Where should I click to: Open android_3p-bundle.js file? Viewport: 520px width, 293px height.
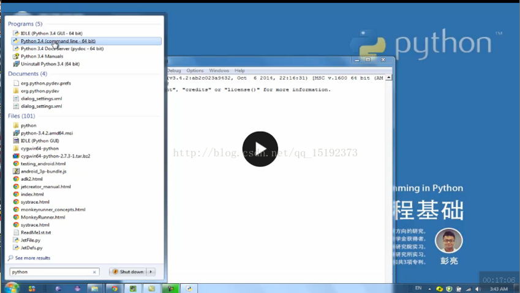[x=43, y=171]
